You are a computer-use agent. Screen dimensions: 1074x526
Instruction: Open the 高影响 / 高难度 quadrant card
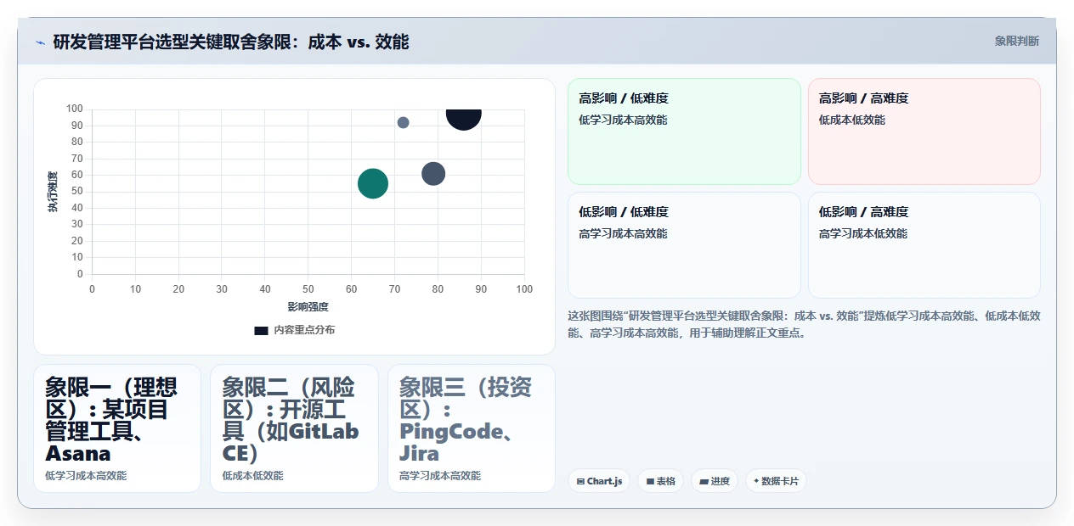(x=924, y=131)
